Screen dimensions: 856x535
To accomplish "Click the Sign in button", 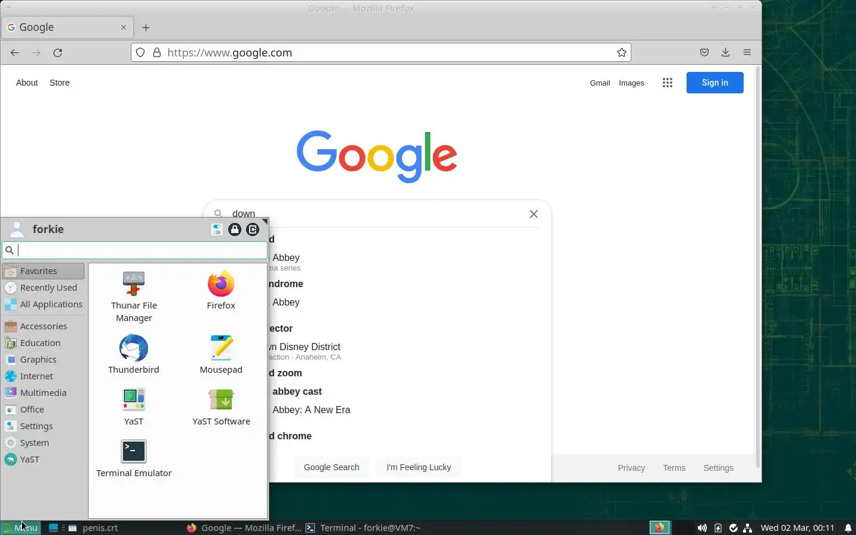I will 715,83.
